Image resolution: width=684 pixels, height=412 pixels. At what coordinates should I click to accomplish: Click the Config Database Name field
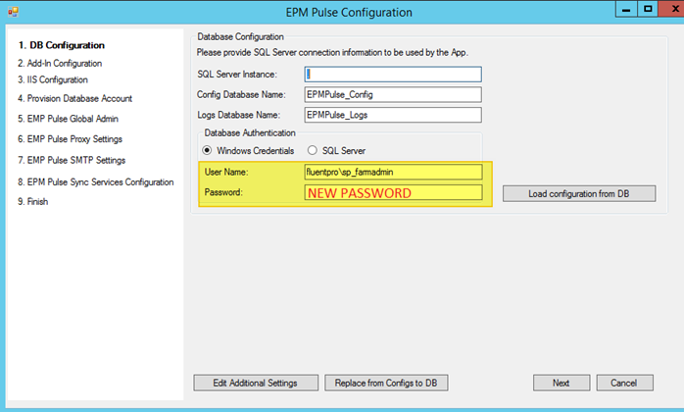(393, 94)
